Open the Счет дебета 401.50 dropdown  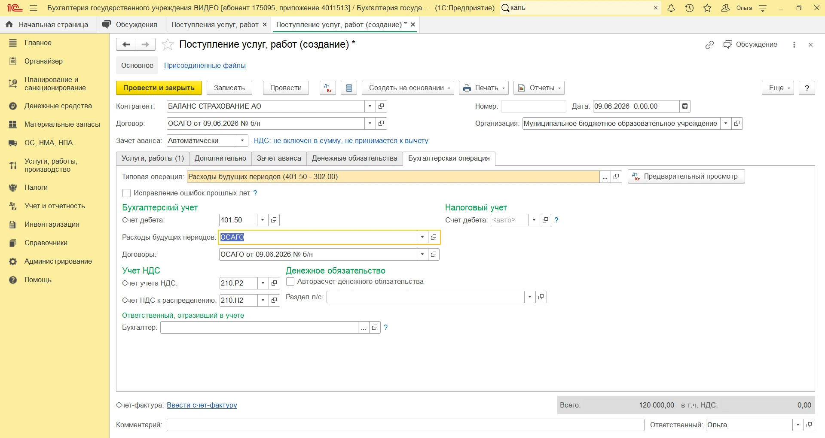pos(263,220)
